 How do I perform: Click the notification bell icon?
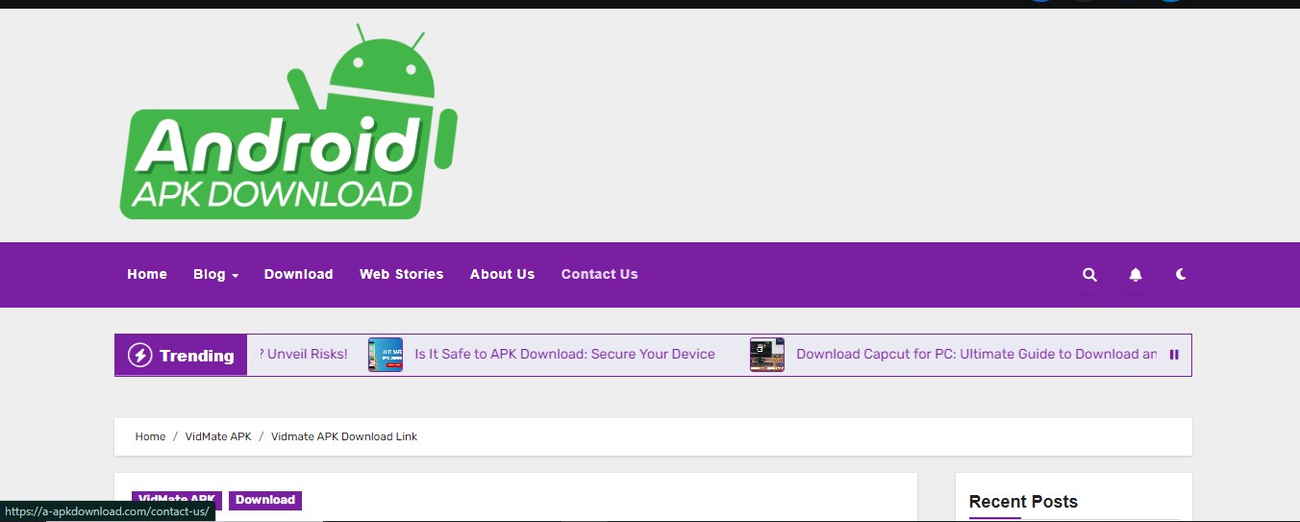click(1136, 275)
